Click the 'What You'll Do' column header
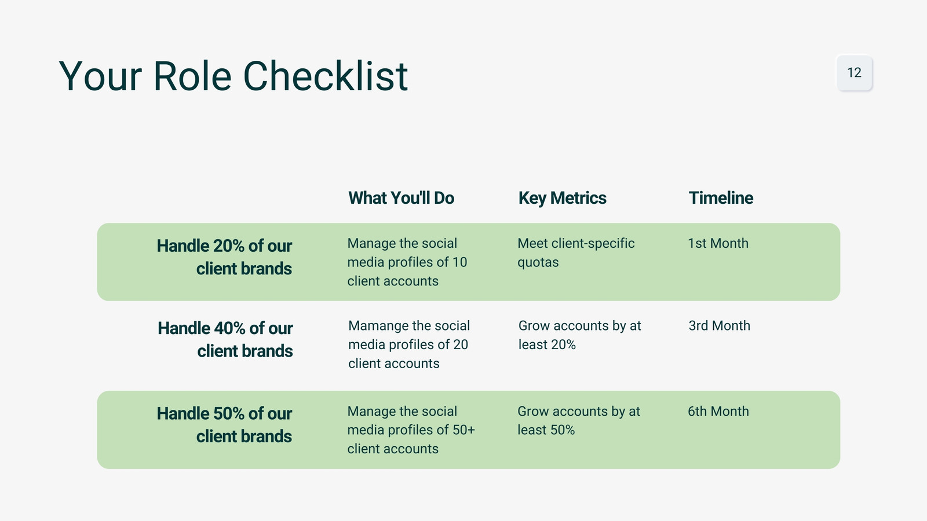The width and height of the screenshot is (927, 521). click(401, 198)
